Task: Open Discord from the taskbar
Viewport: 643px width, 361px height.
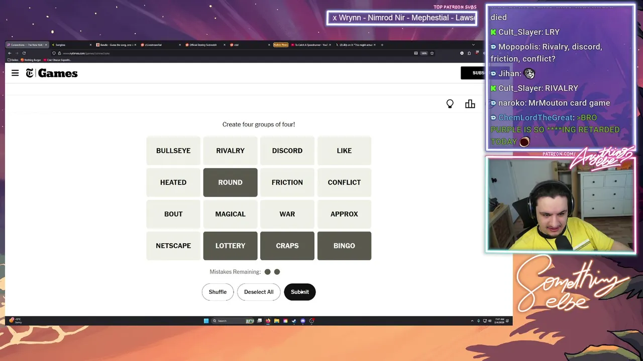Action: coord(302,321)
